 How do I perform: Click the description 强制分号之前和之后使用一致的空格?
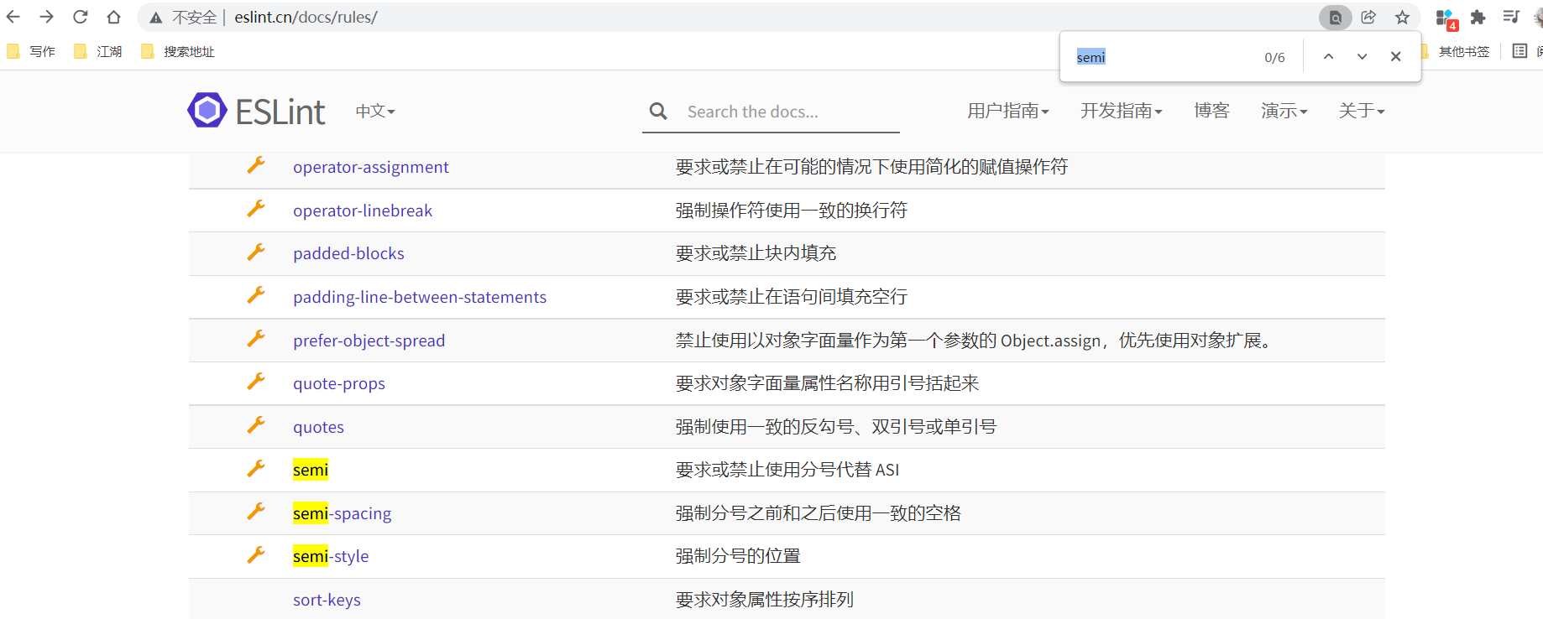click(819, 513)
